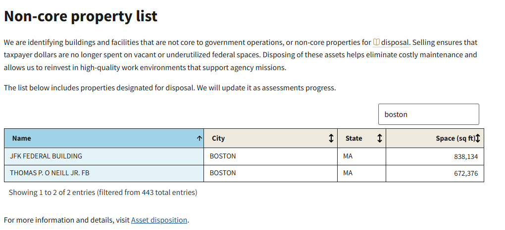The image size is (505, 230).
Task: Sort table by the Name header label
Action: click(22, 139)
